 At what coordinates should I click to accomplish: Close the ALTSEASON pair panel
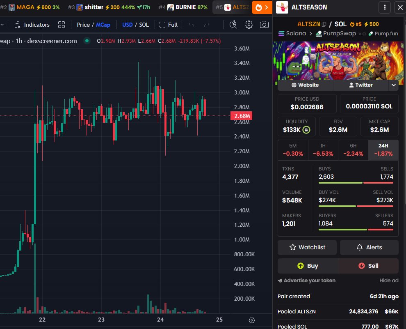tap(400, 7)
